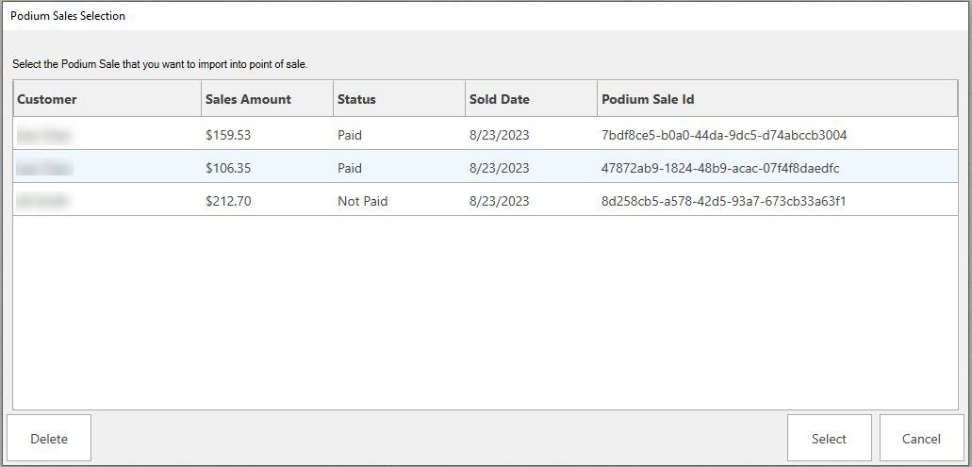Click the customer name in the Not Paid row
972x467 pixels.
pyautogui.click(x=45, y=201)
